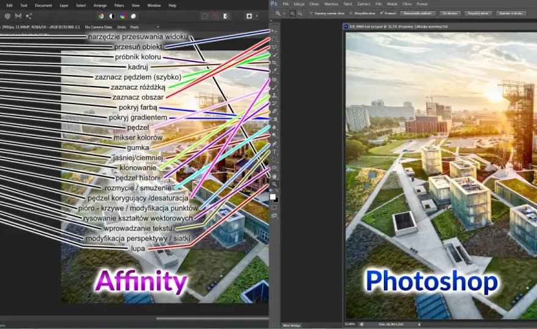Viewport: 537px width, 329px height.
Task: Select the Magic Wand tool in Photoshop
Action: click(275, 55)
